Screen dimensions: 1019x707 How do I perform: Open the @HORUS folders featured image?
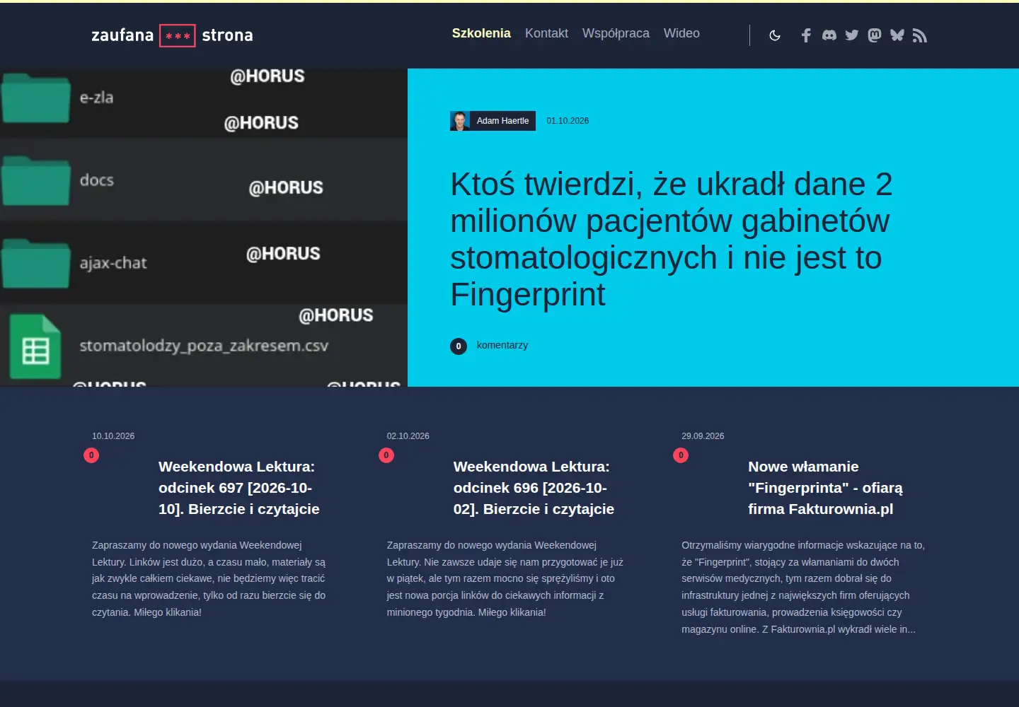204,228
